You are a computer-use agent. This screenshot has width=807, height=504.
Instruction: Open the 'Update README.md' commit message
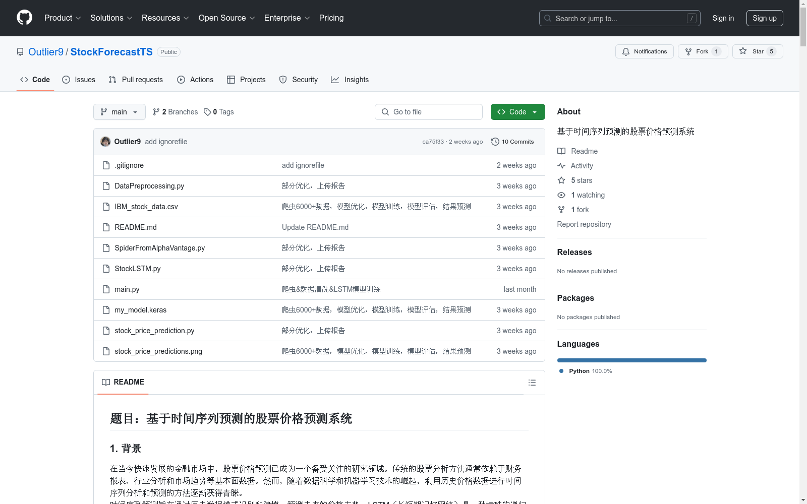pos(315,227)
